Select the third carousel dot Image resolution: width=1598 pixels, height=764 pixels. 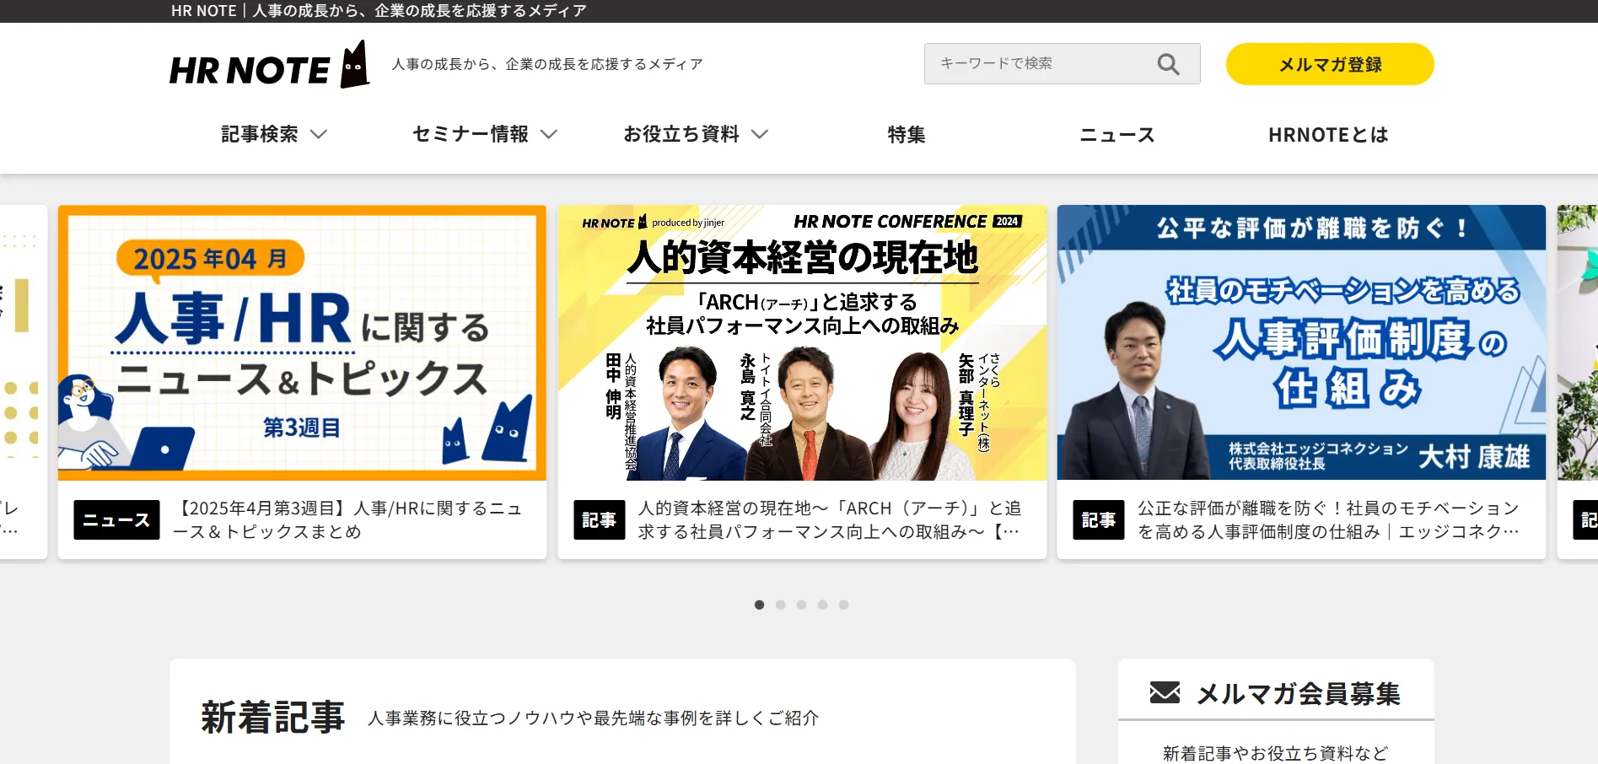[x=801, y=605]
